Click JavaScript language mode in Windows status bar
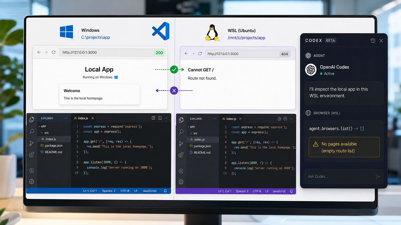Image resolution: width=401 pixels, height=225 pixels. 150,191
